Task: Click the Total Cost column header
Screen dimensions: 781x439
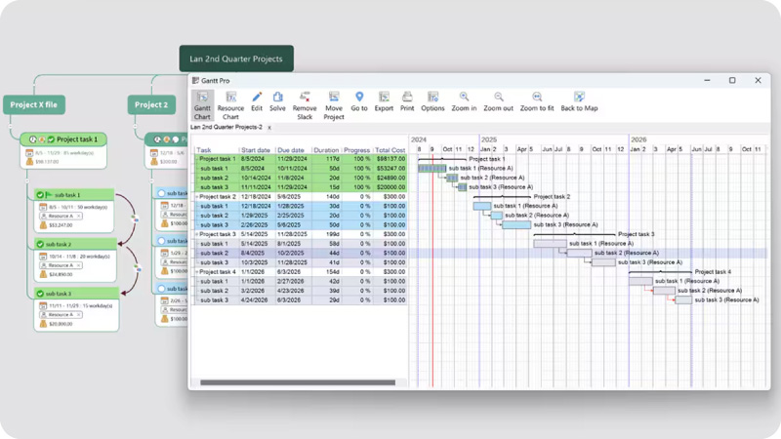Action: 390,150
